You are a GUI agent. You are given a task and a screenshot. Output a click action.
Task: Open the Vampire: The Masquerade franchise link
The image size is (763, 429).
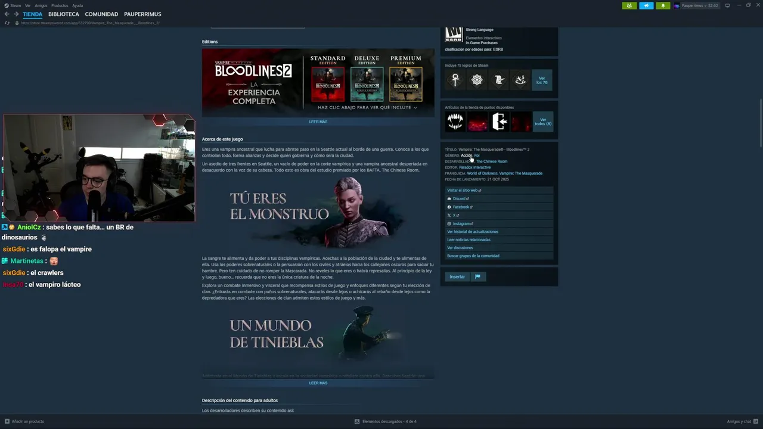(521, 173)
